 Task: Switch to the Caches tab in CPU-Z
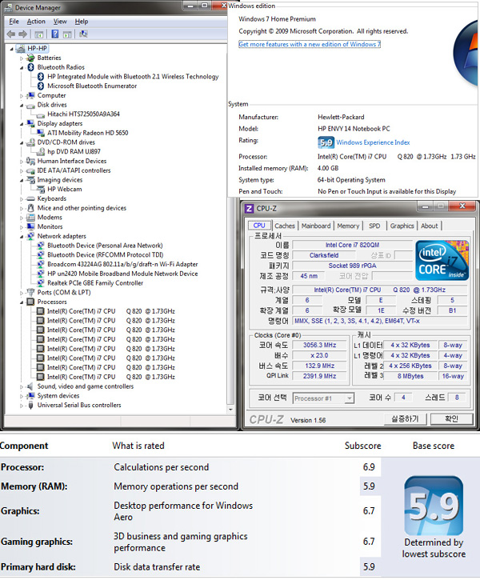click(285, 226)
